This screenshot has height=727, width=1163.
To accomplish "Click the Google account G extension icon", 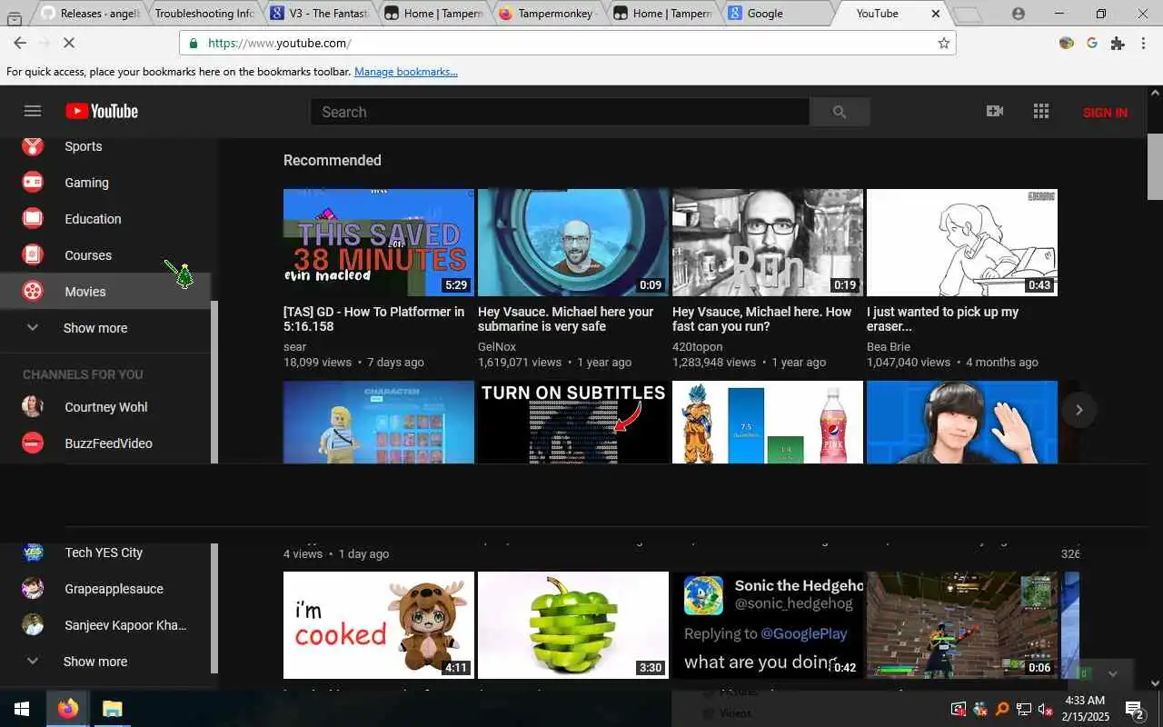I will click(x=1092, y=43).
